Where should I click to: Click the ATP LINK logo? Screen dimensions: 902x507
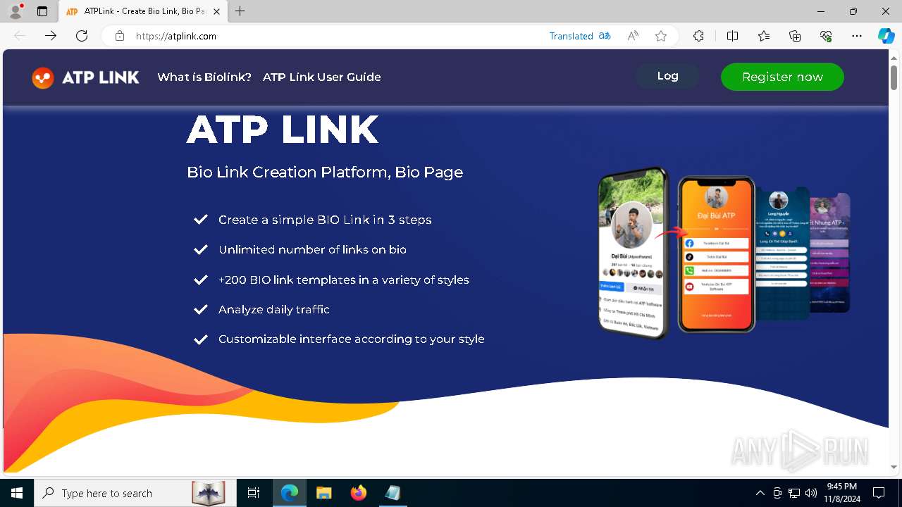pyautogui.click(x=85, y=77)
